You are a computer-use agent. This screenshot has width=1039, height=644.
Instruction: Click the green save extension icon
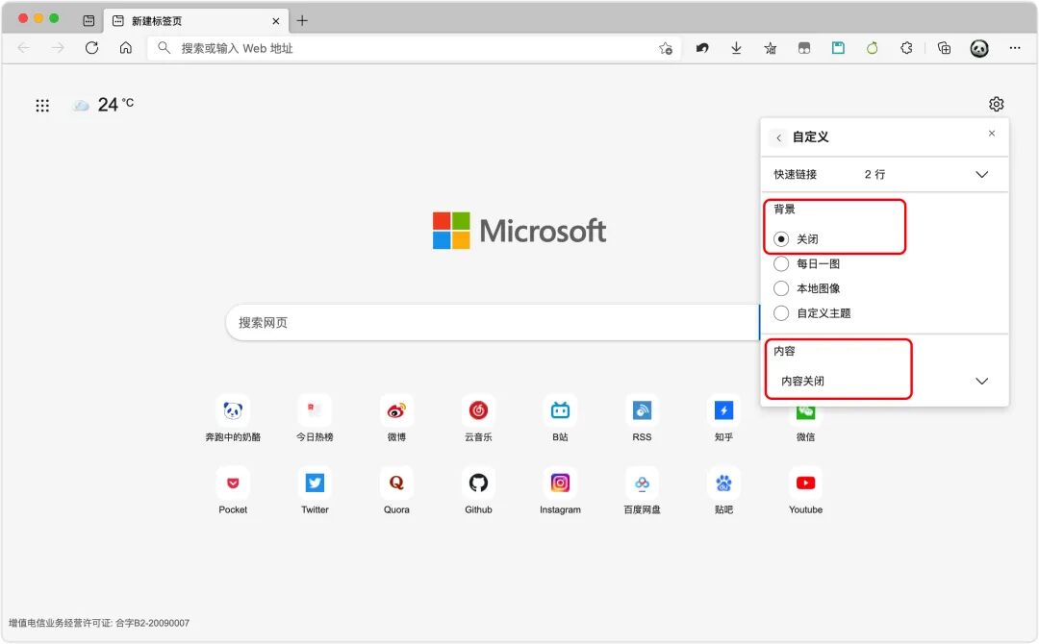[x=838, y=48]
